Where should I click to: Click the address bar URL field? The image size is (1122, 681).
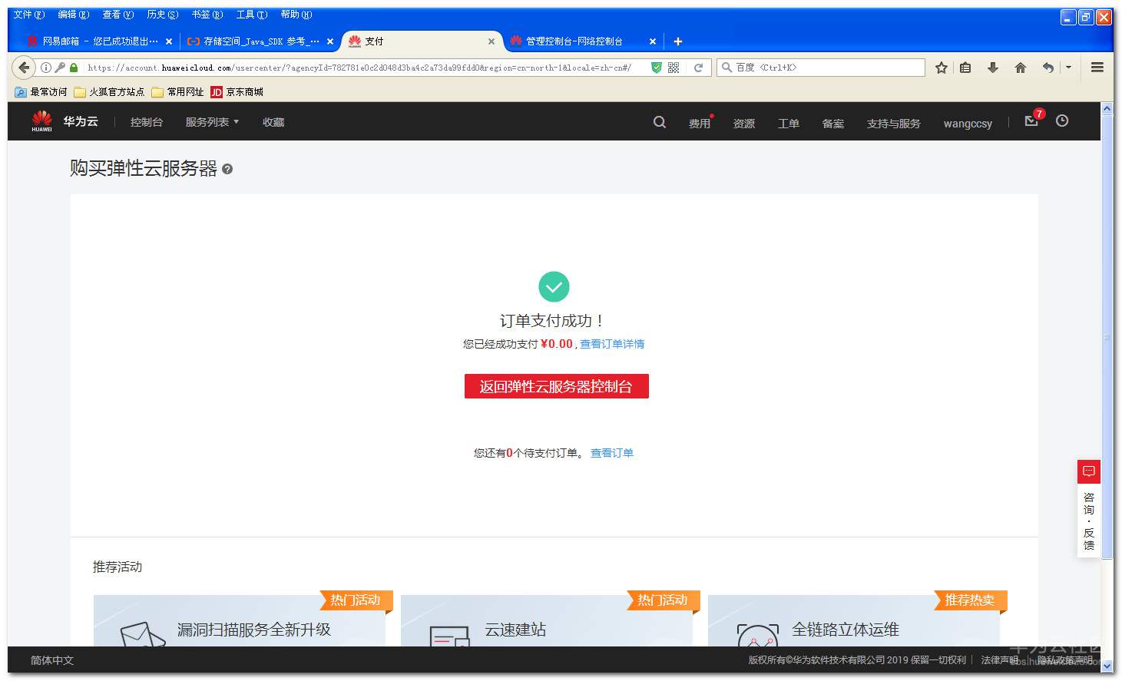pyautogui.click(x=361, y=68)
